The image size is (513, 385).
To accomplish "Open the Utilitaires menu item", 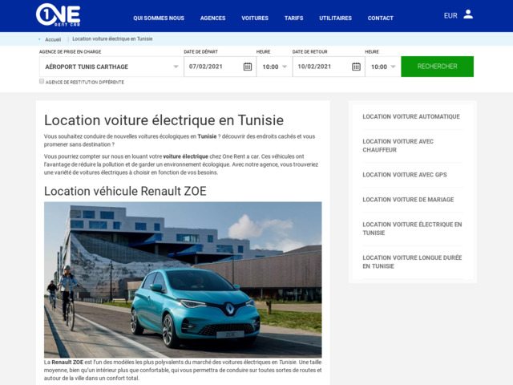I will (335, 18).
